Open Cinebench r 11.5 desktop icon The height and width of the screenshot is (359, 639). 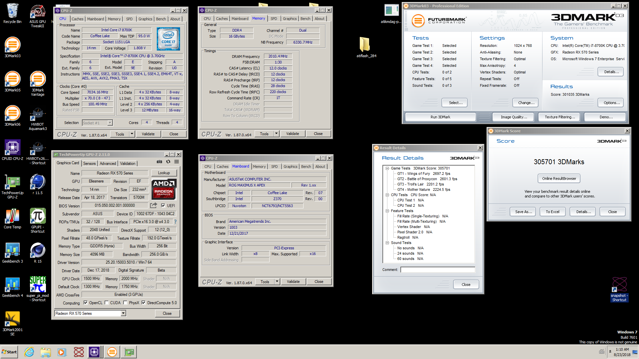point(38,184)
